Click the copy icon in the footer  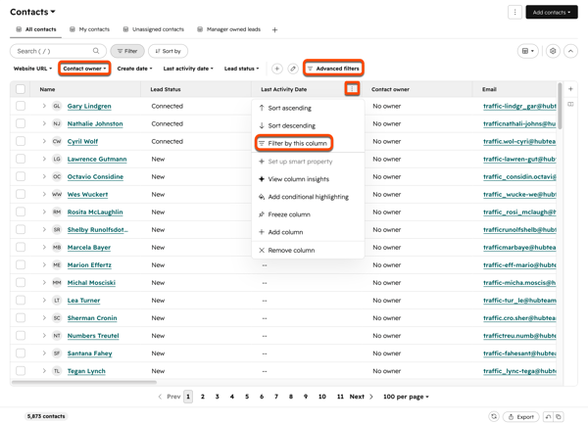tap(559, 416)
